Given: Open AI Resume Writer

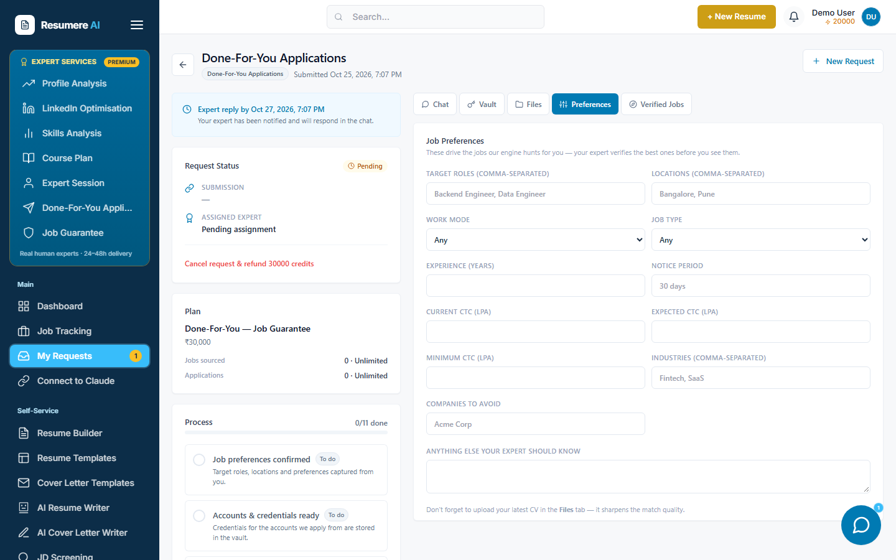Looking at the screenshot, I should point(80,508).
